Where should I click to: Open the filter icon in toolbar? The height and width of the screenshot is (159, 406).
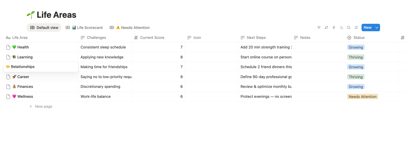click(319, 28)
